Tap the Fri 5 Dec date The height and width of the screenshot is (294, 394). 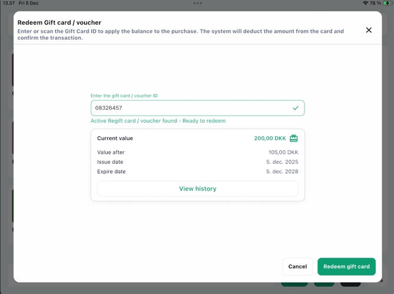[29, 4]
